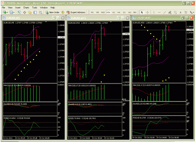Click the EURUSD,M30 window title icon
The image size is (196, 142).
pos(133,18)
